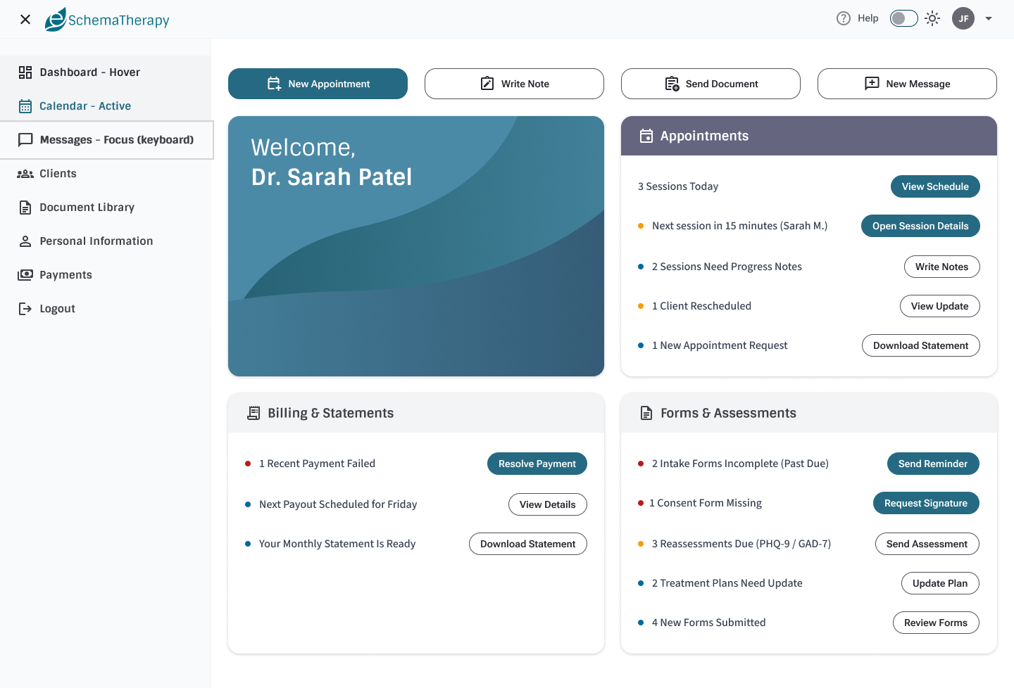This screenshot has height=688, width=1014.
Task: Click '3 Sessions Today' text
Action: point(678,186)
